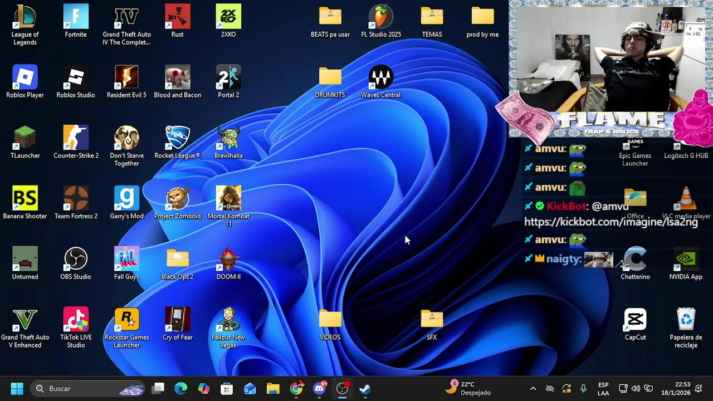Open VLC media player shortcut
713x401 pixels.
[x=686, y=203]
